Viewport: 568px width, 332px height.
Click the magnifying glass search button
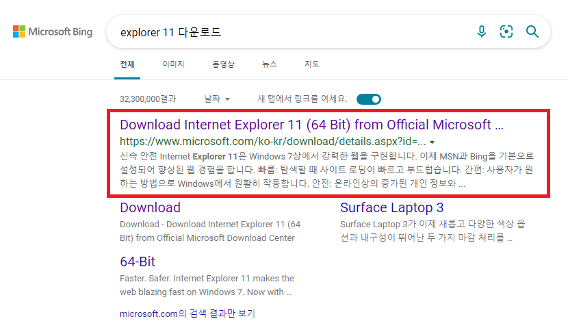tap(532, 31)
